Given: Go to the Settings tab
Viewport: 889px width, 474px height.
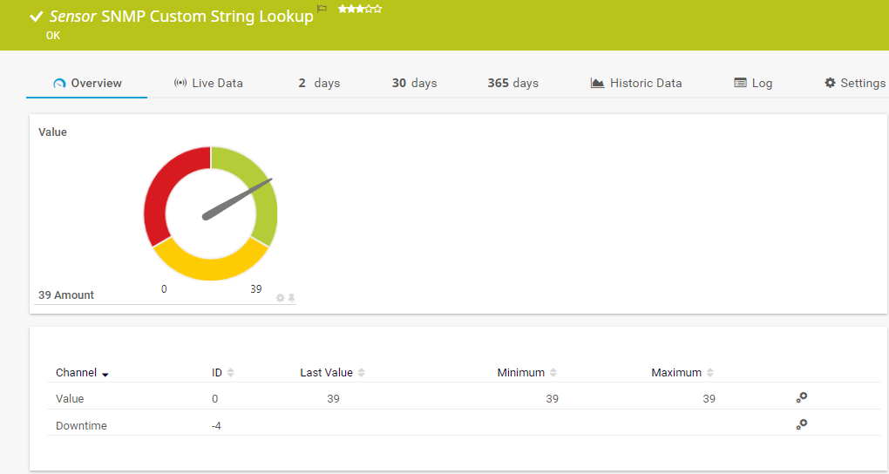Looking at the screenshot, I should pyautogui.click(x=855, y=83).
